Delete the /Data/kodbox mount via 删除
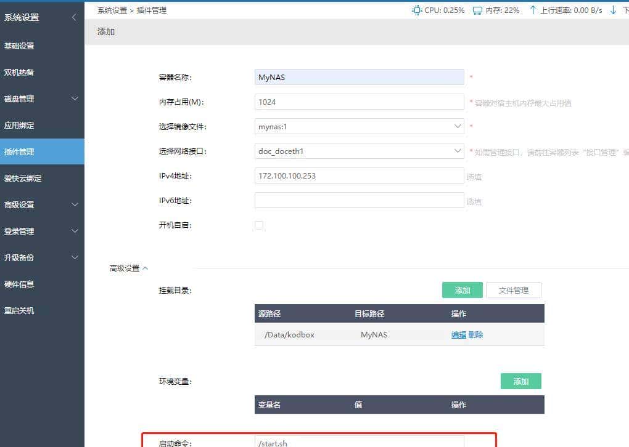Image resolution: width=629 pixels, height=447 pixels. (475, 335)
